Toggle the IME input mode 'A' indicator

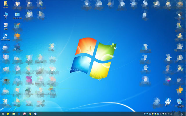pos(171,114)
